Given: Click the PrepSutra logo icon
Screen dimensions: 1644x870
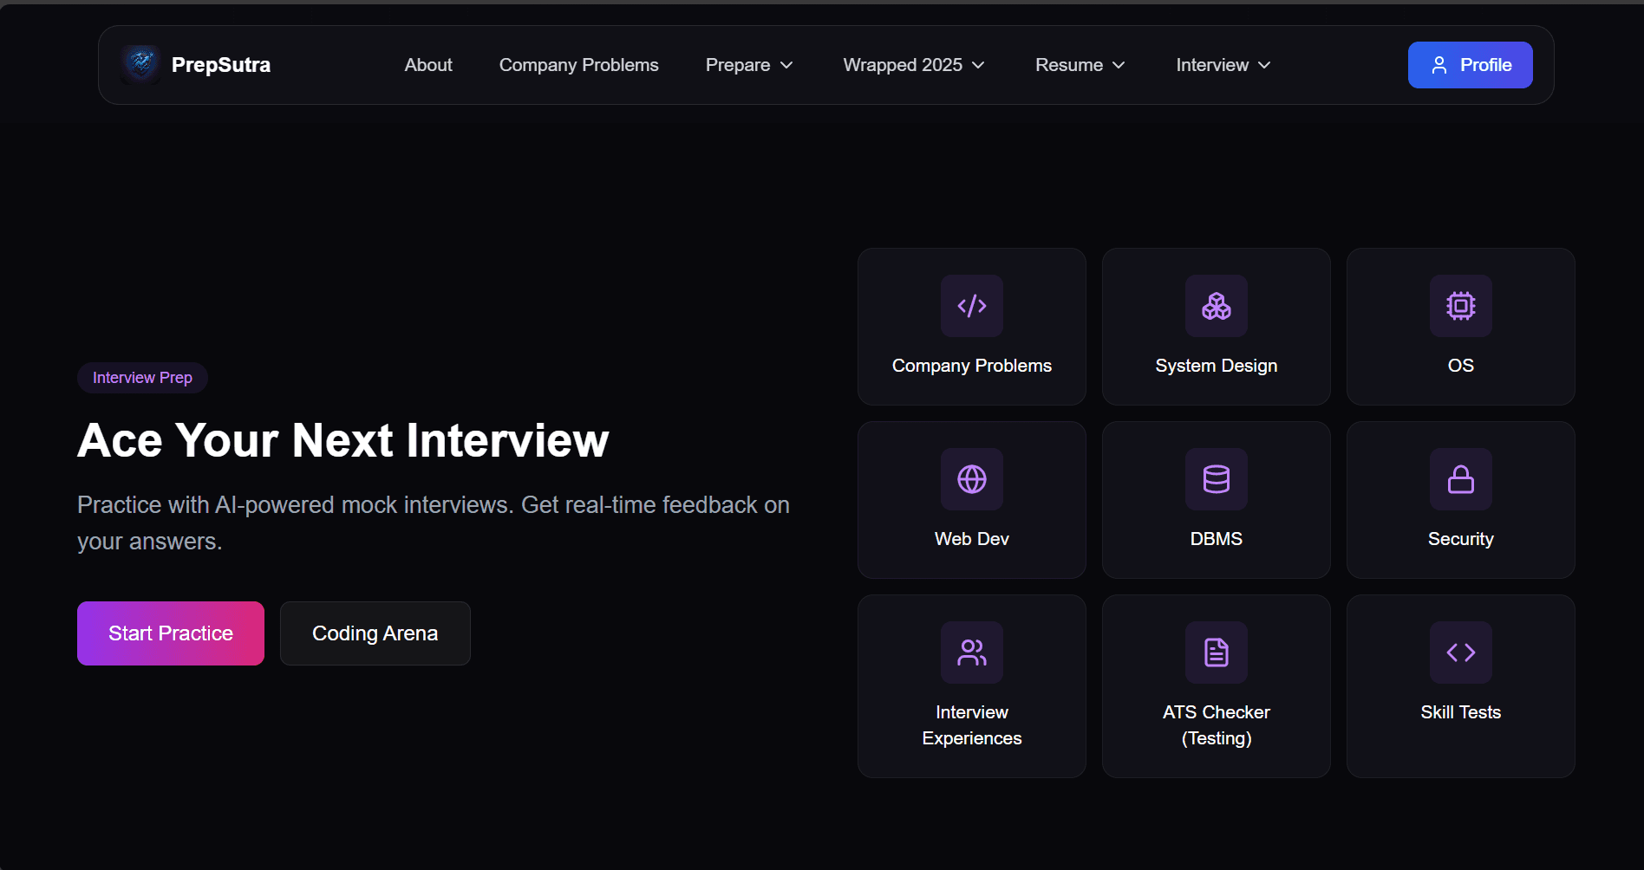Looking at the screenshot, I should (140, 65).
